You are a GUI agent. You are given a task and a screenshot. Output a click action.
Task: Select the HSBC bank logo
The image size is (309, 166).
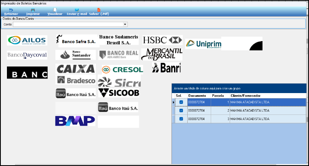point(162,40)
